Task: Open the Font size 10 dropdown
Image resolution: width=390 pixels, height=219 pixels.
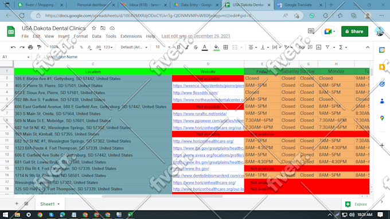Action: 163,47
